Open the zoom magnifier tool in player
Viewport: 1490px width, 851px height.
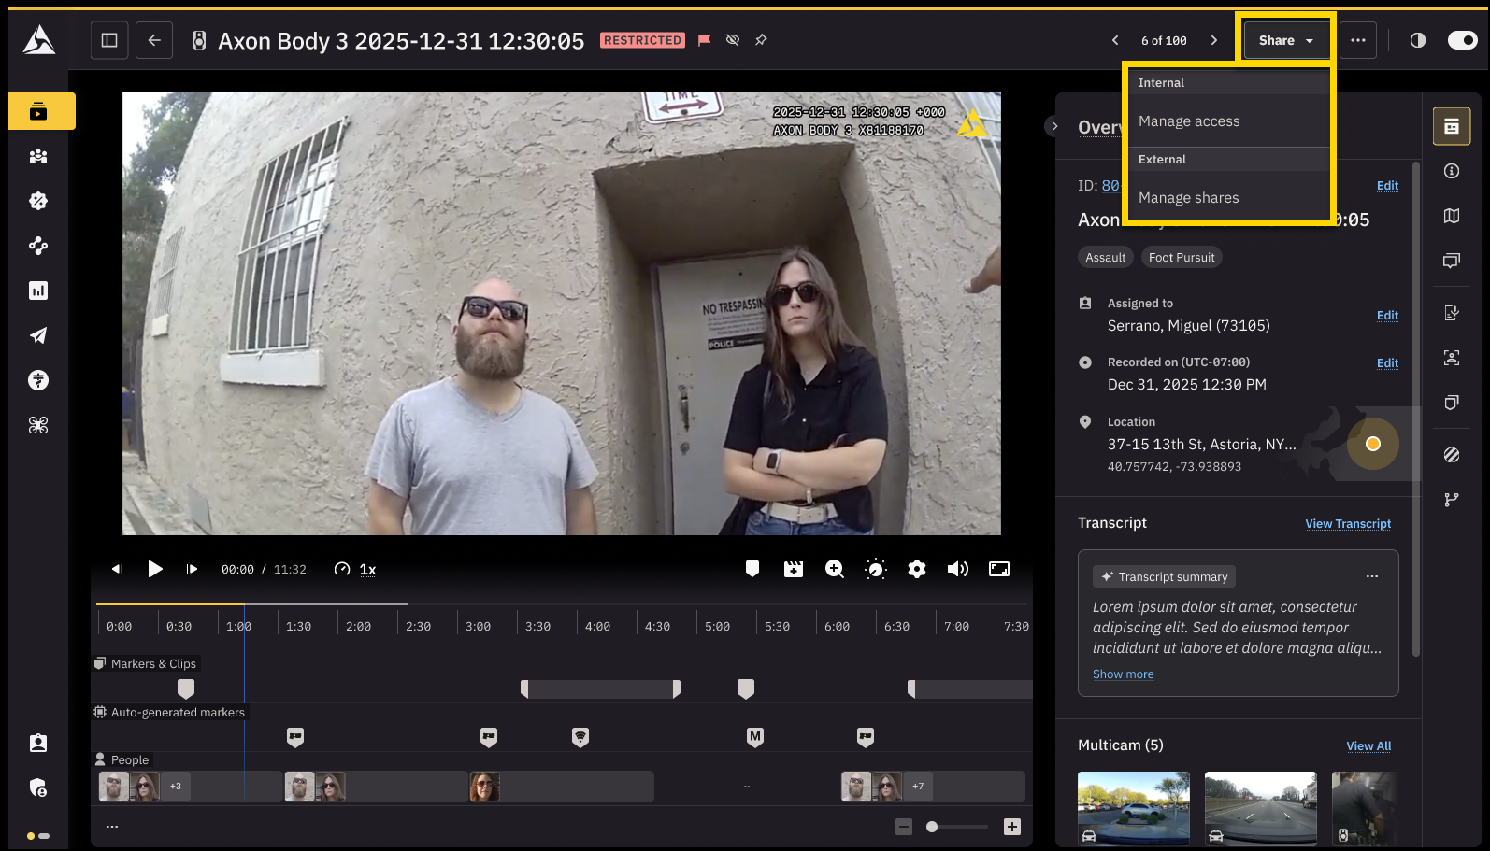pos(834,569)
